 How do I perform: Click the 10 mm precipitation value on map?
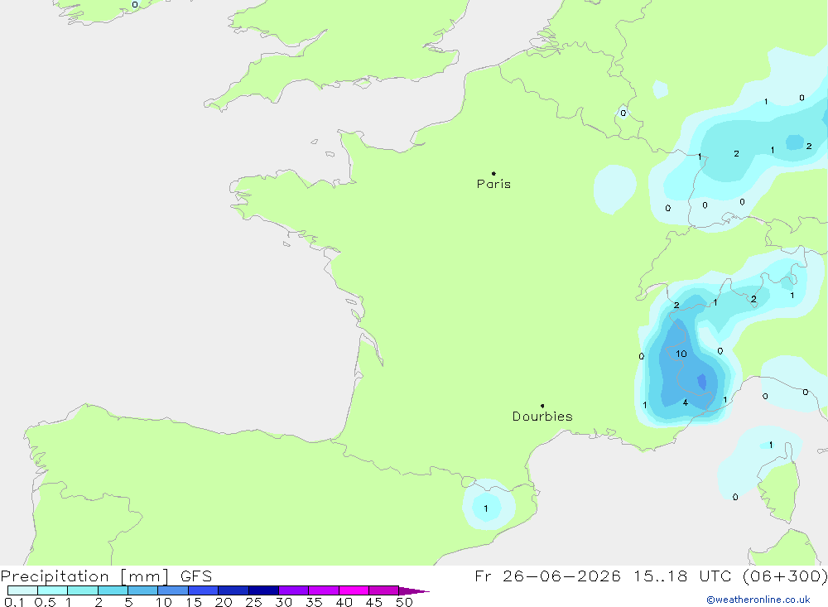pos(681,354)
